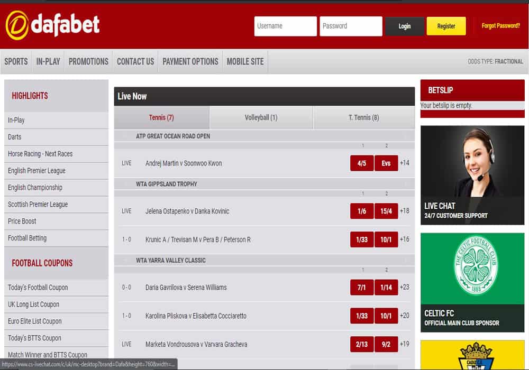Open +23 markets for Gavrilova match

(405, 287)
